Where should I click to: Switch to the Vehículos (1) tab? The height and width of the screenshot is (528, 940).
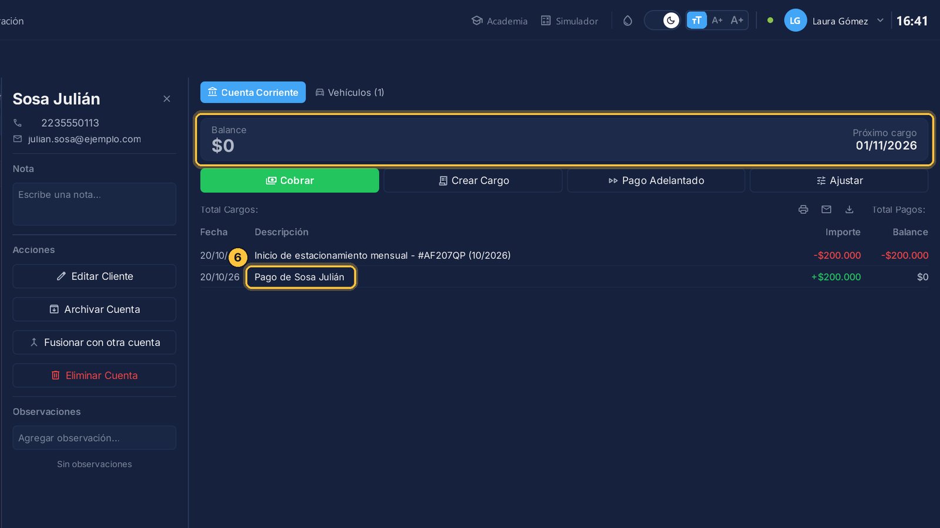click(x=350, y=92)
